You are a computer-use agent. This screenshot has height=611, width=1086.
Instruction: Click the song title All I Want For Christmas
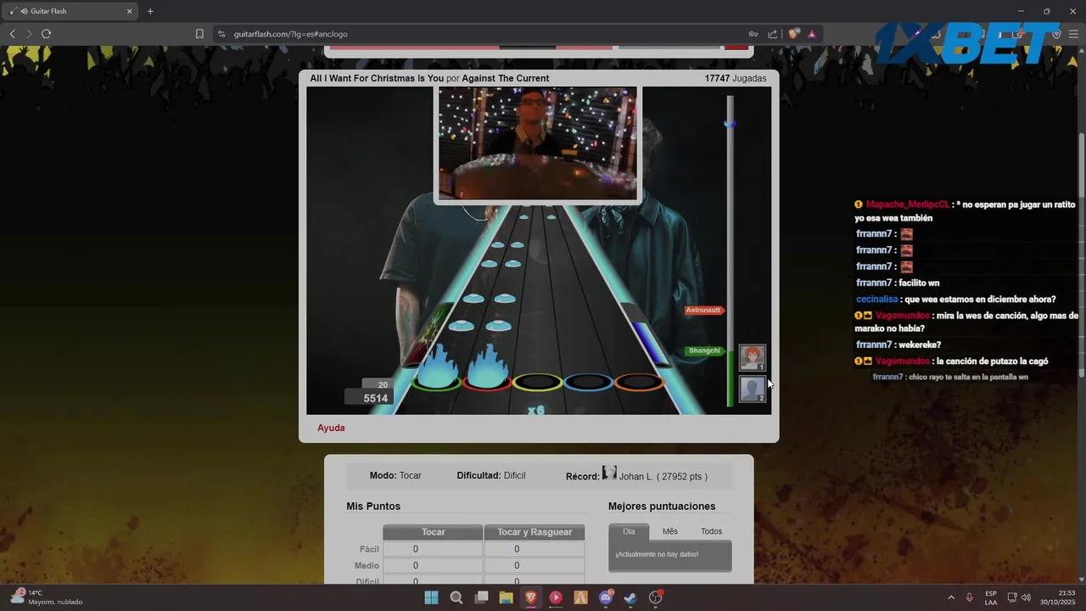[377, 78]
